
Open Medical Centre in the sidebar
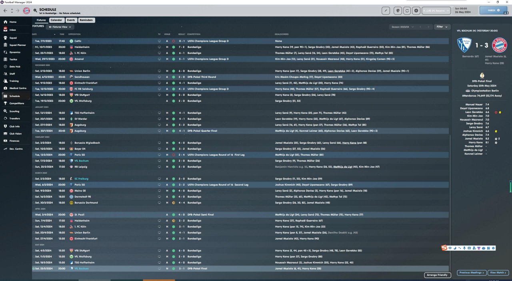tap(15, 88)
